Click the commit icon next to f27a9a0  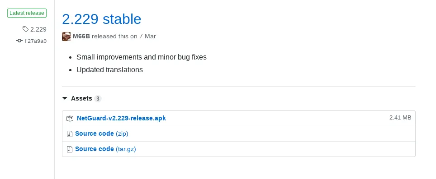pos(19,41)
